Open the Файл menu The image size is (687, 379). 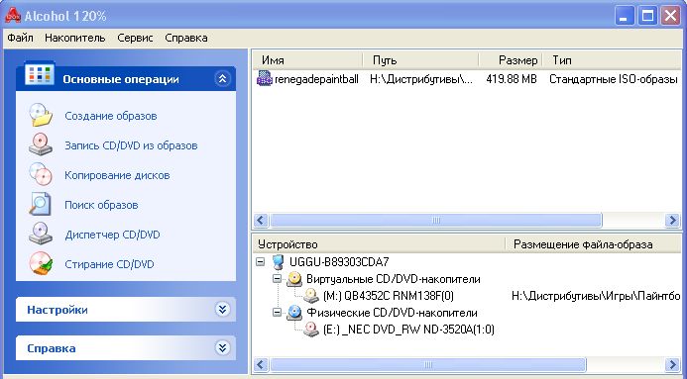tap(20, 38)
